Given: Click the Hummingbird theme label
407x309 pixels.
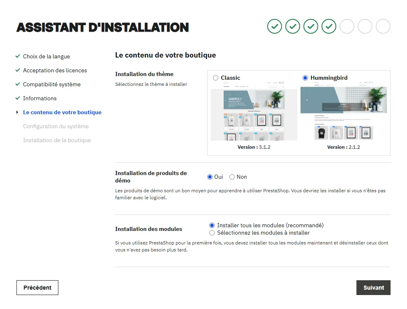Looking at the screenshot, I should (329, 78).
